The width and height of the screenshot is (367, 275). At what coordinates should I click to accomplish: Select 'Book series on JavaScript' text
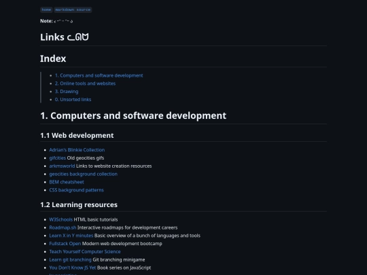coord(124,268)
